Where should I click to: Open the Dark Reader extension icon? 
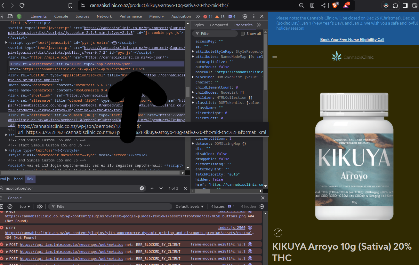click(386, 5)
